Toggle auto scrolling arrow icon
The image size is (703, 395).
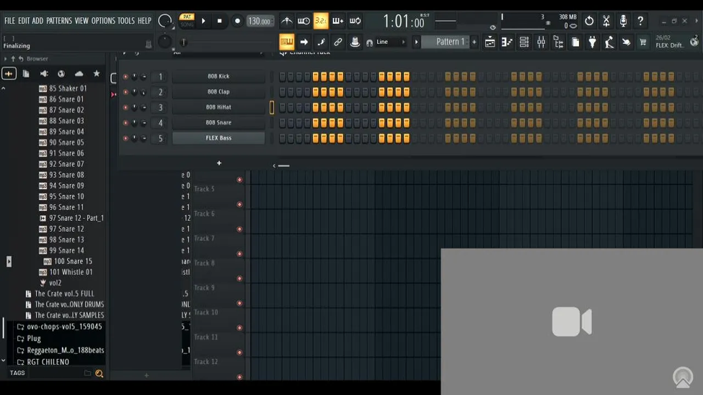click(304, 42)
